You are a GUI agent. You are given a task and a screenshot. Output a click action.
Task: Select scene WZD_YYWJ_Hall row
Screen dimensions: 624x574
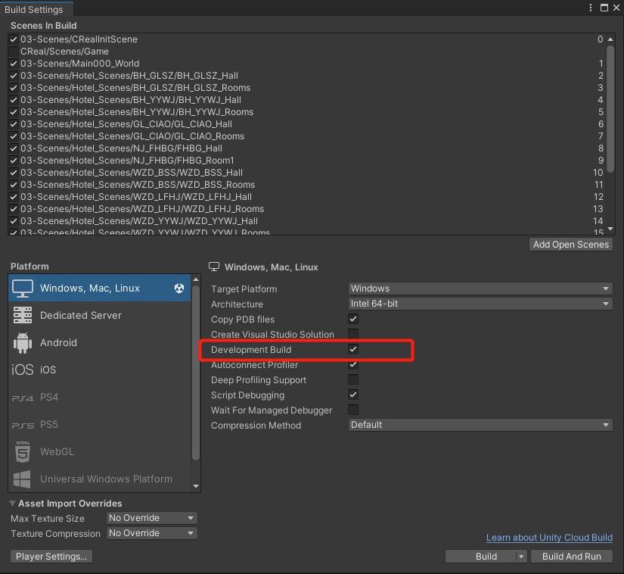[x=306, y=220]
